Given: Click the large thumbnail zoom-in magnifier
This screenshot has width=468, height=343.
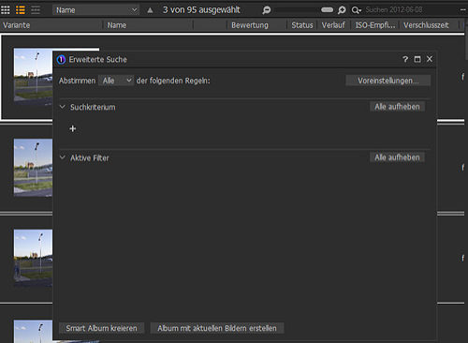Looking at the screenshot, I should (342, 10).
